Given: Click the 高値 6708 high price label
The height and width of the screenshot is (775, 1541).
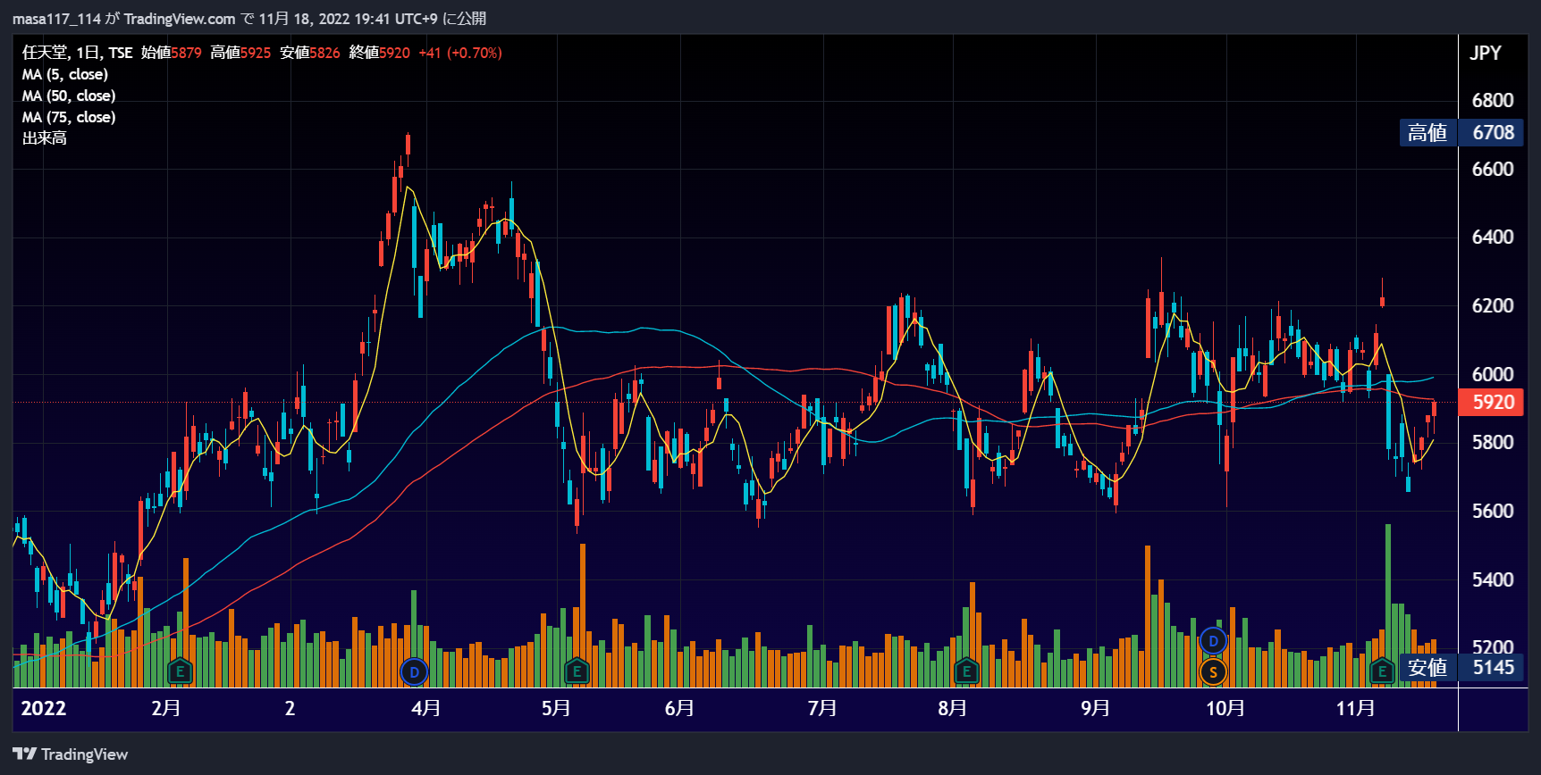Looking at the screenshot, I should (1461, 132).
